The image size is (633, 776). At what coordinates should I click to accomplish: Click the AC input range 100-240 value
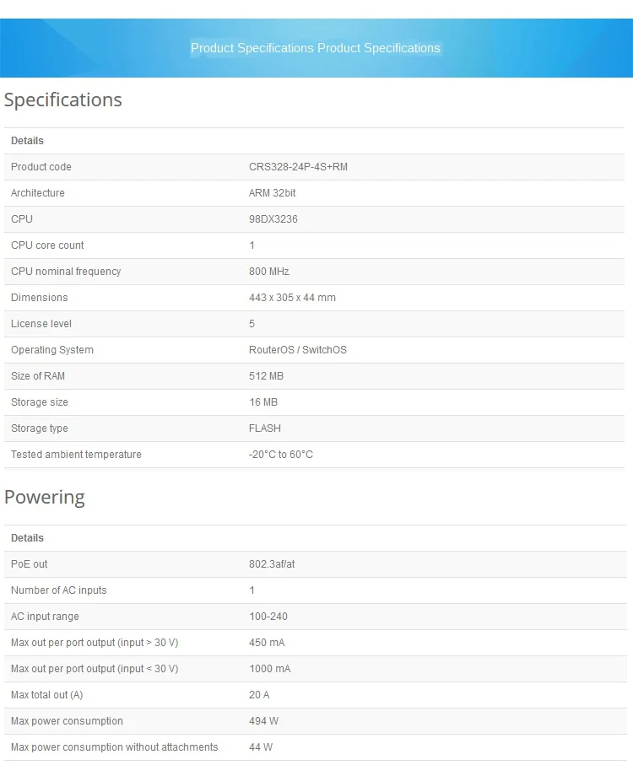tap(268, 616)
